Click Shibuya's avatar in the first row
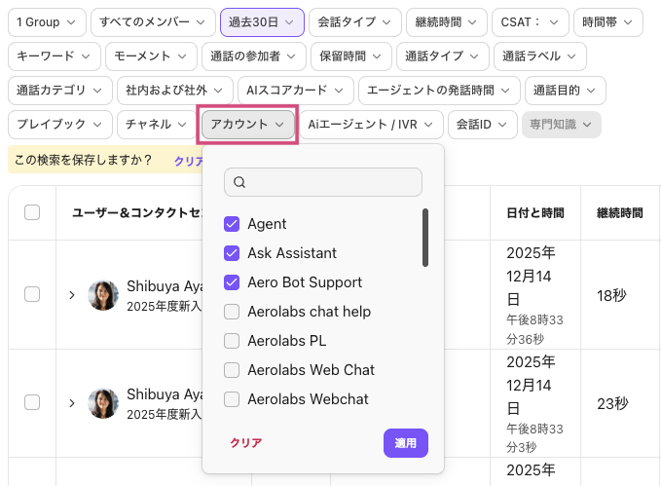Screen dimensions: 661x486 click(x=103, y=295)
